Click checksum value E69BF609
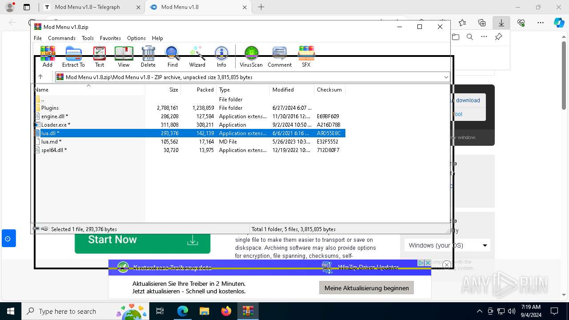Screen dimensions: 569x320 (x=328, y=116)
